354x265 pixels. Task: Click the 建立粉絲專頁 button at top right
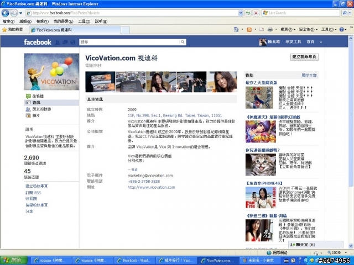304,57
